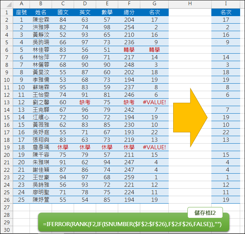This screenshot has width=245, height=234.
Task: Click the 名次 header in column I
Action: coord(226,12)
